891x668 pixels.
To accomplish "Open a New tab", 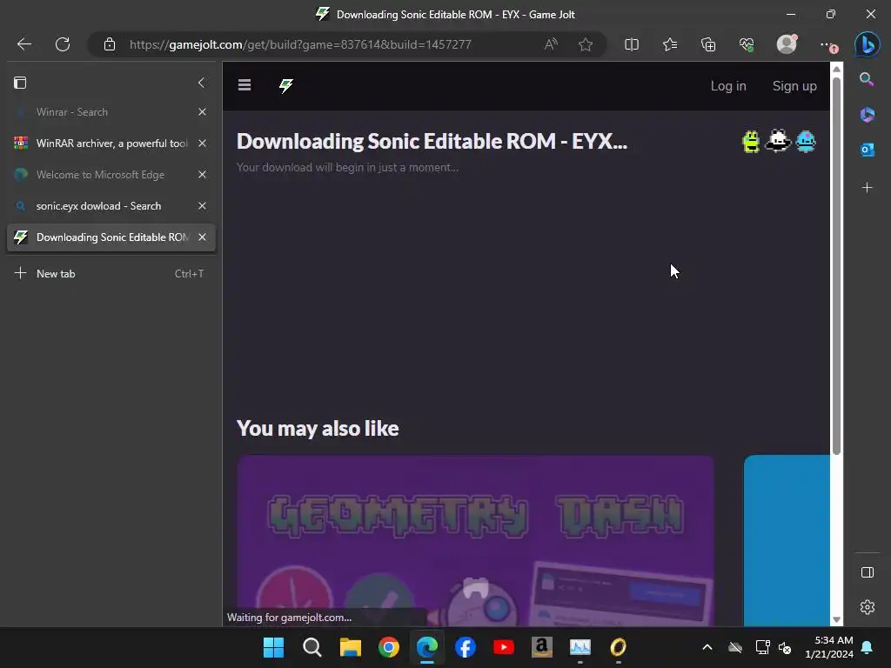I will click(x=111, y=273).
